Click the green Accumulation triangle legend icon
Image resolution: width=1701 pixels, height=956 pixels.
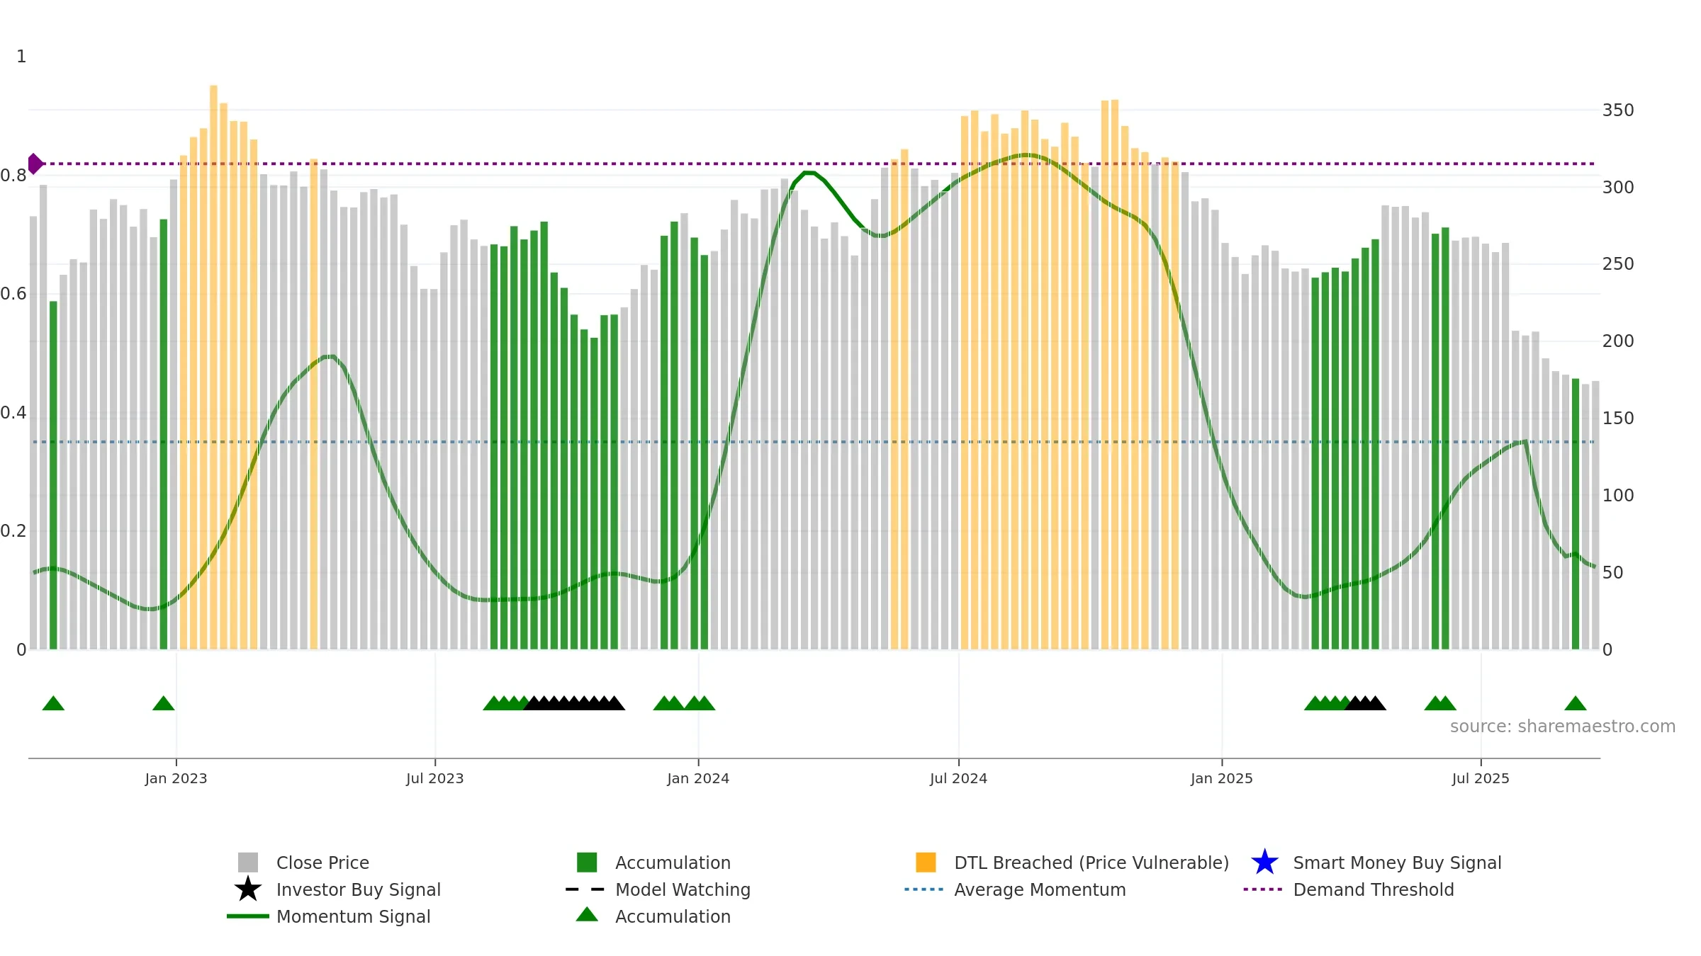coord(587,915)
